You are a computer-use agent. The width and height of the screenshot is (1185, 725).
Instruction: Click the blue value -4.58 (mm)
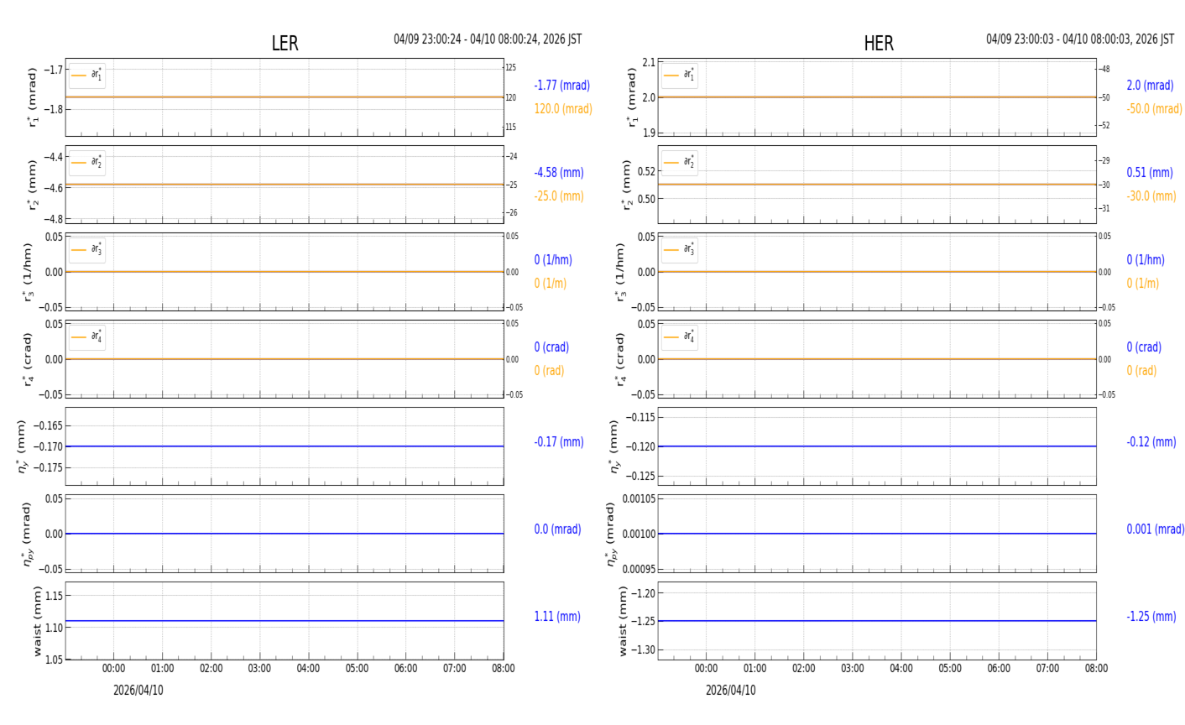pyautogui.click(x=559, y=173)
